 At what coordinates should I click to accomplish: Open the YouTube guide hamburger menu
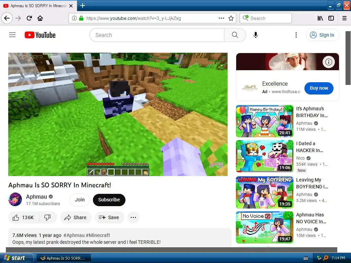pyautogui.click(x=12, y=35)
